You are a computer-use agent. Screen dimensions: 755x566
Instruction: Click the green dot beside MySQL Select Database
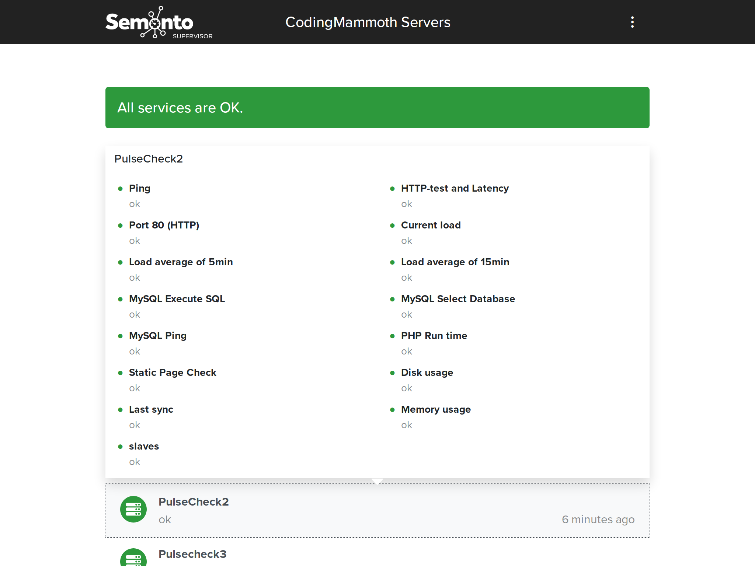(x=392, y=299)
